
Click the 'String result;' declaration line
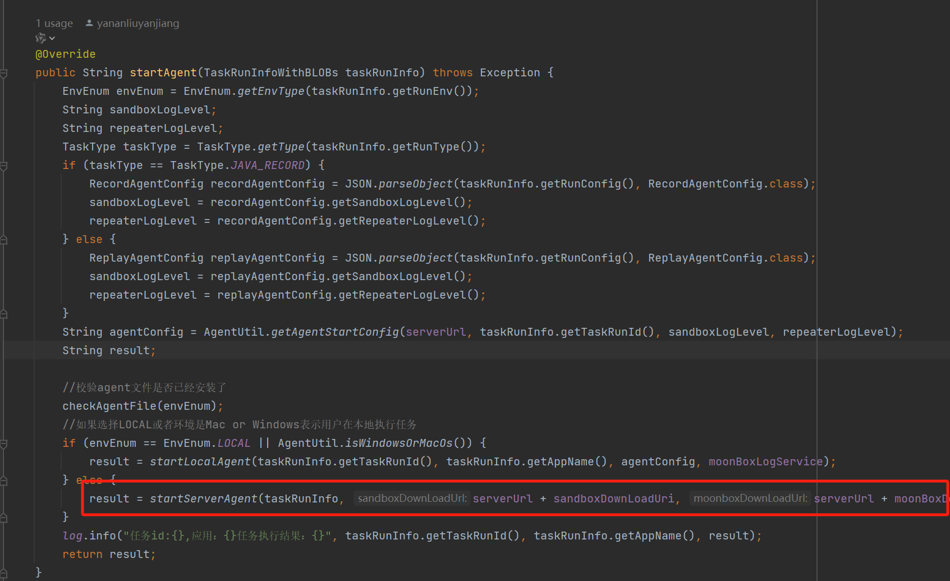pyautogui.click(x=109, y=351)
